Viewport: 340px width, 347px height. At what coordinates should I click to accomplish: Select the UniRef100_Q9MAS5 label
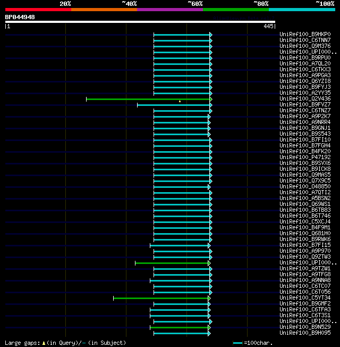point(305,175)
